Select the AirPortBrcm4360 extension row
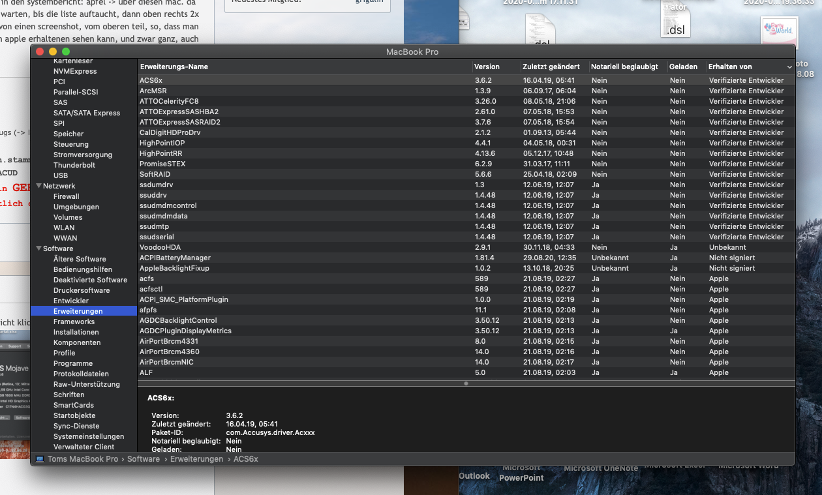The width and height of the screenshot is (822, 495). coord(466,352)
